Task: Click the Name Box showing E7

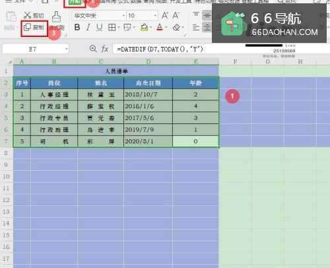Action: pyautogui.click(x=36, y=49)
